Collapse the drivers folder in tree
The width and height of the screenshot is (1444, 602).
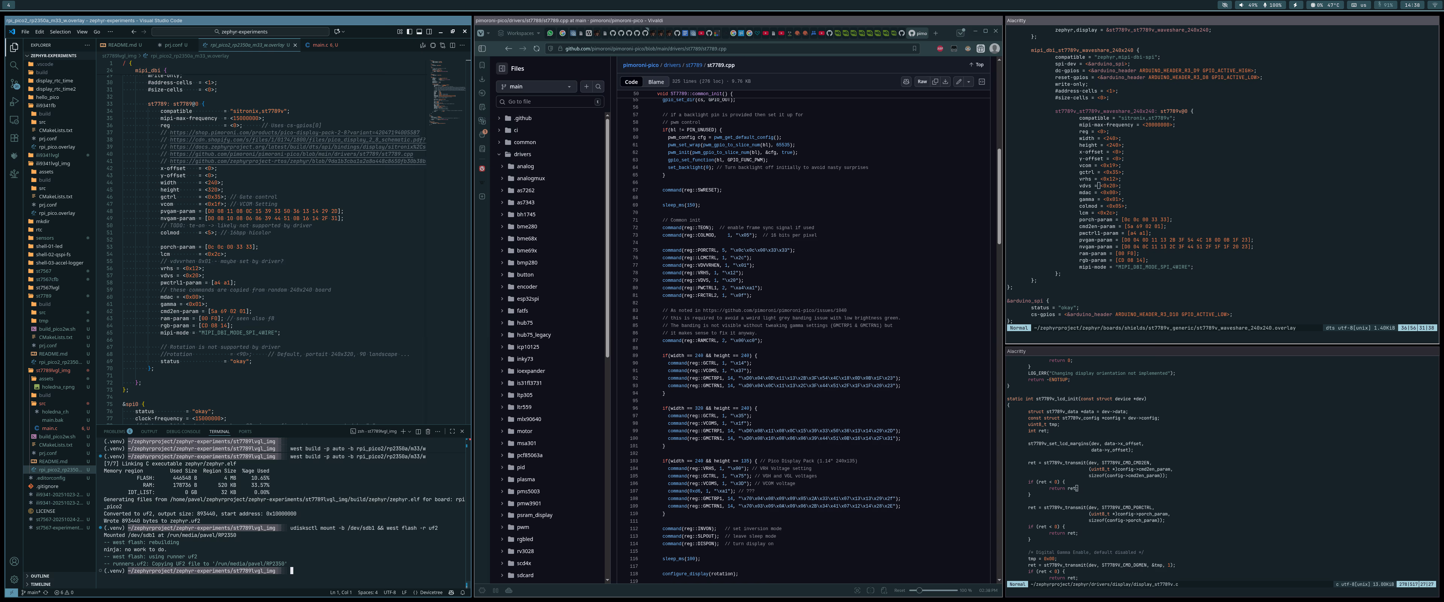click(x=499, y=154)
